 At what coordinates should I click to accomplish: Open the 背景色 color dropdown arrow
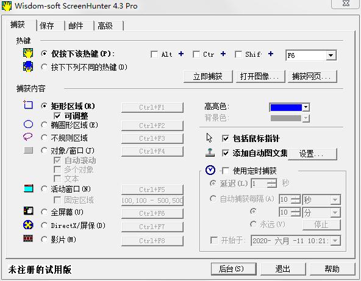coord(306,118)
